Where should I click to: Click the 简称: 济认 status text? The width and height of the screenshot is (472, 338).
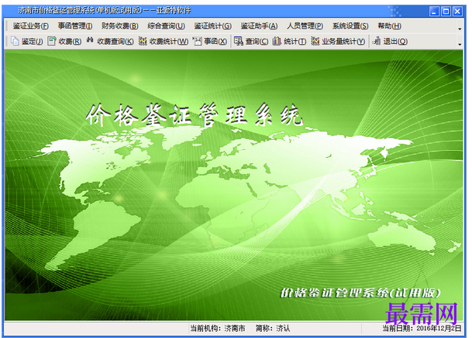(273, 329)
